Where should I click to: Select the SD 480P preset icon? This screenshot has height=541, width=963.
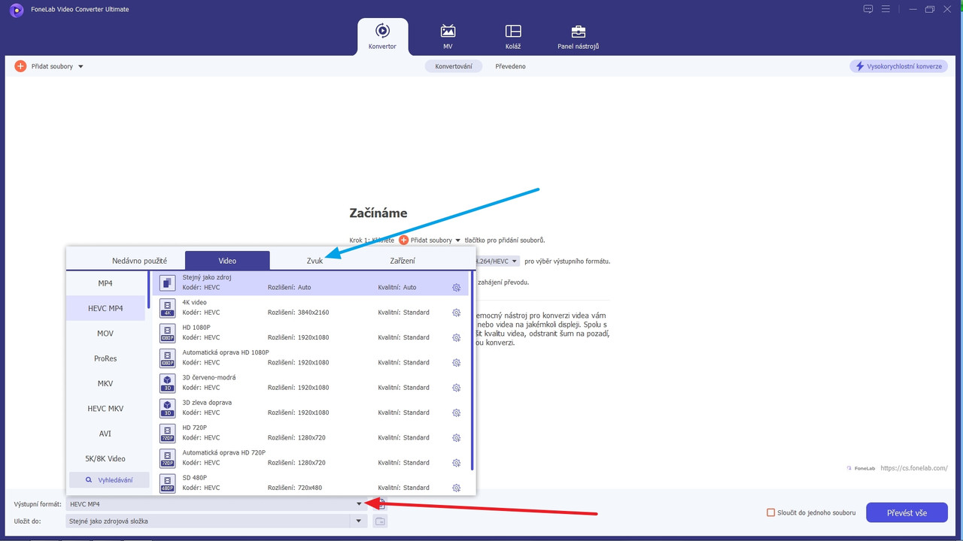(167, 483)
